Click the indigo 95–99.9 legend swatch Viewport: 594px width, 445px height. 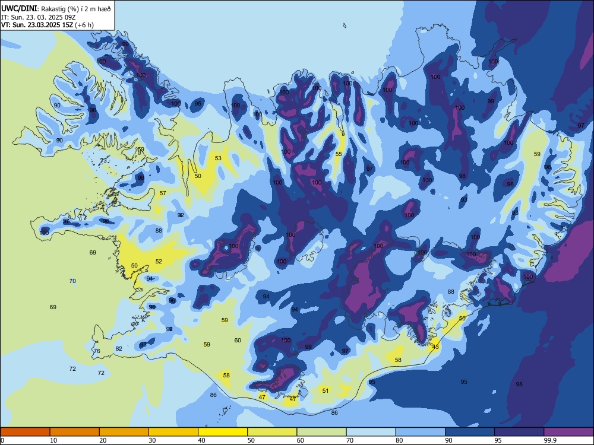[x=519, y=432]
